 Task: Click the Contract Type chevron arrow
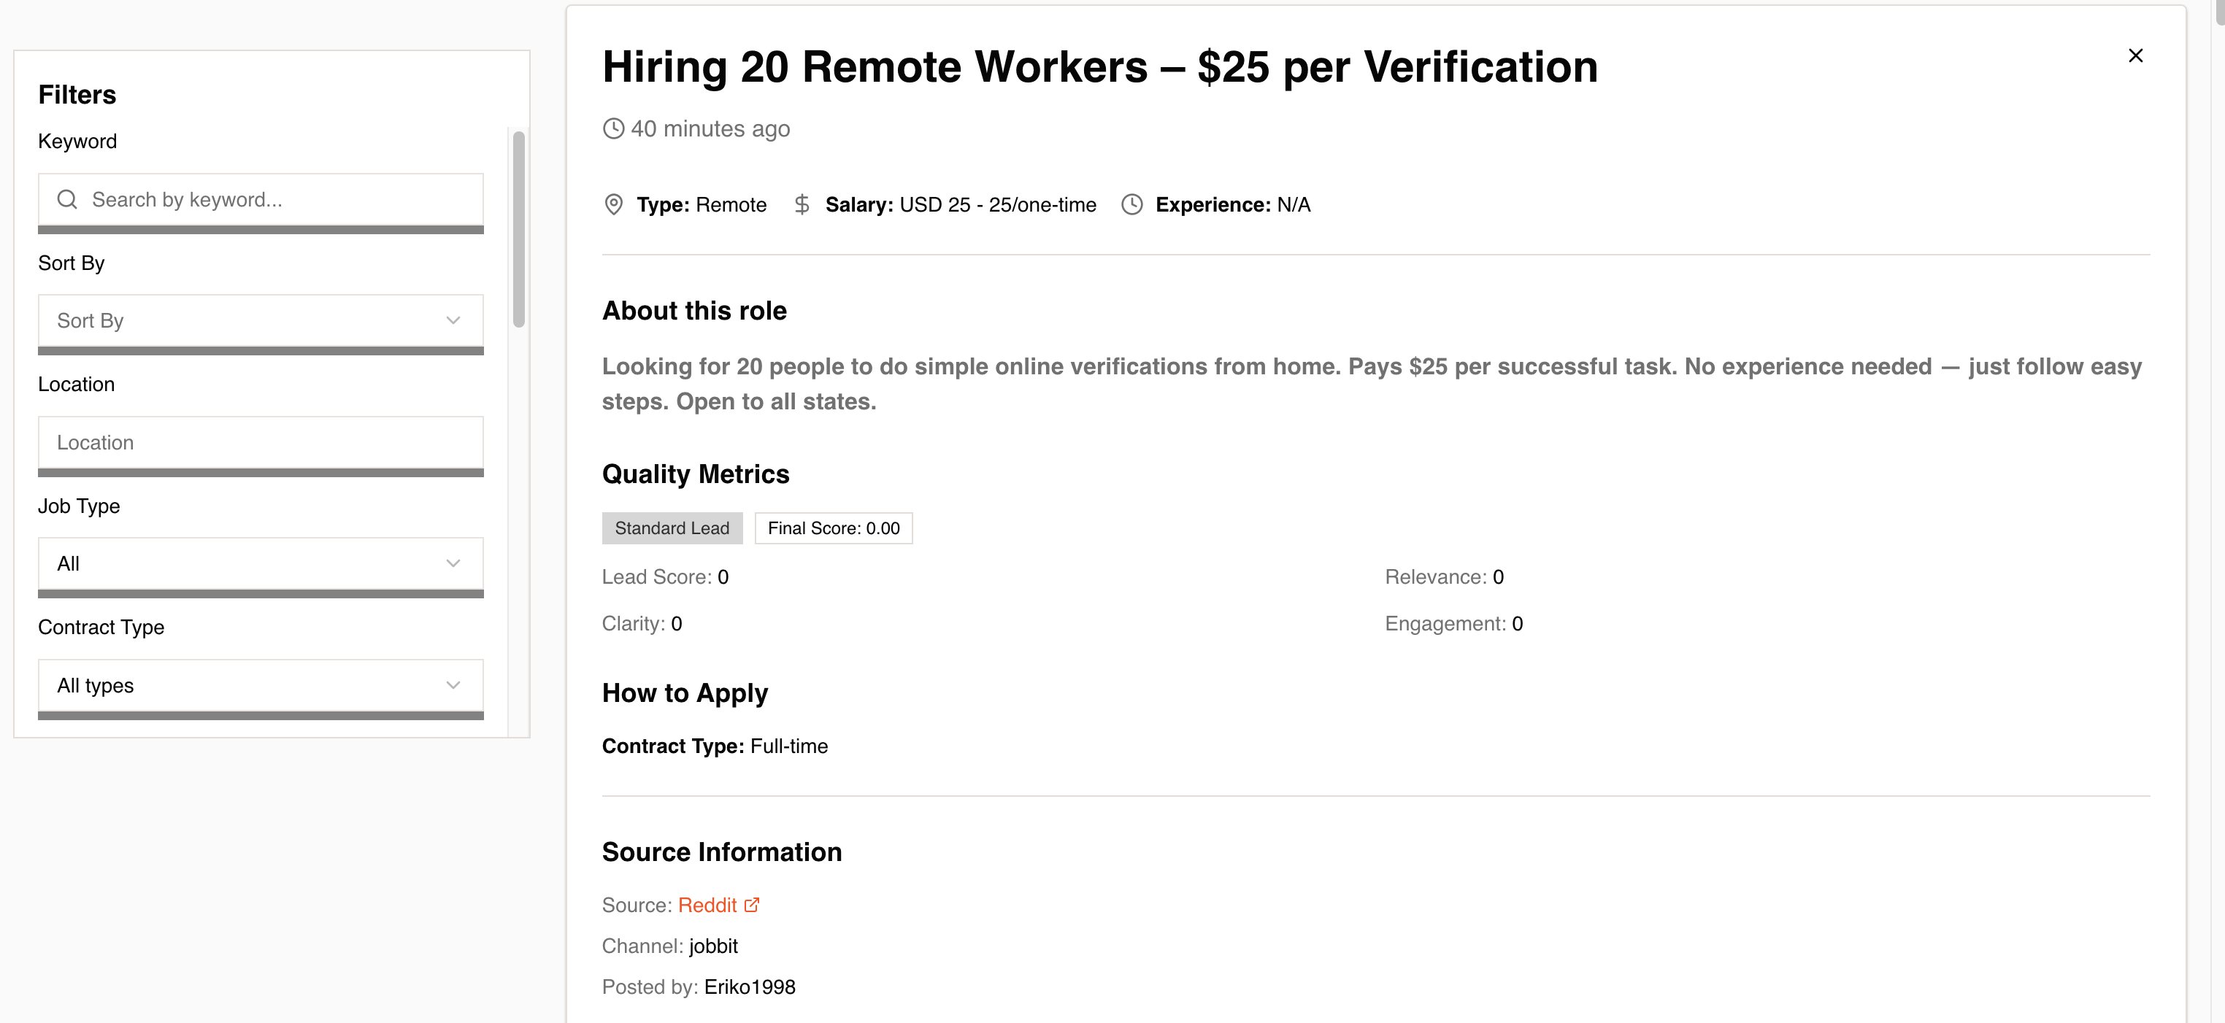(x=453, y=685)
